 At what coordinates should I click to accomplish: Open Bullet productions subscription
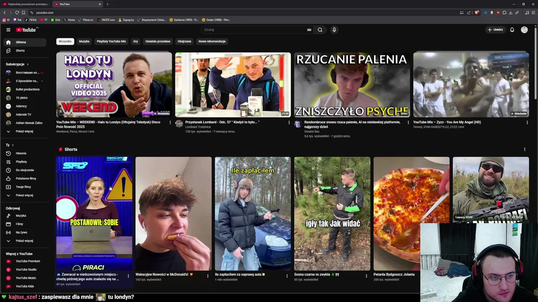coord(25,89)
